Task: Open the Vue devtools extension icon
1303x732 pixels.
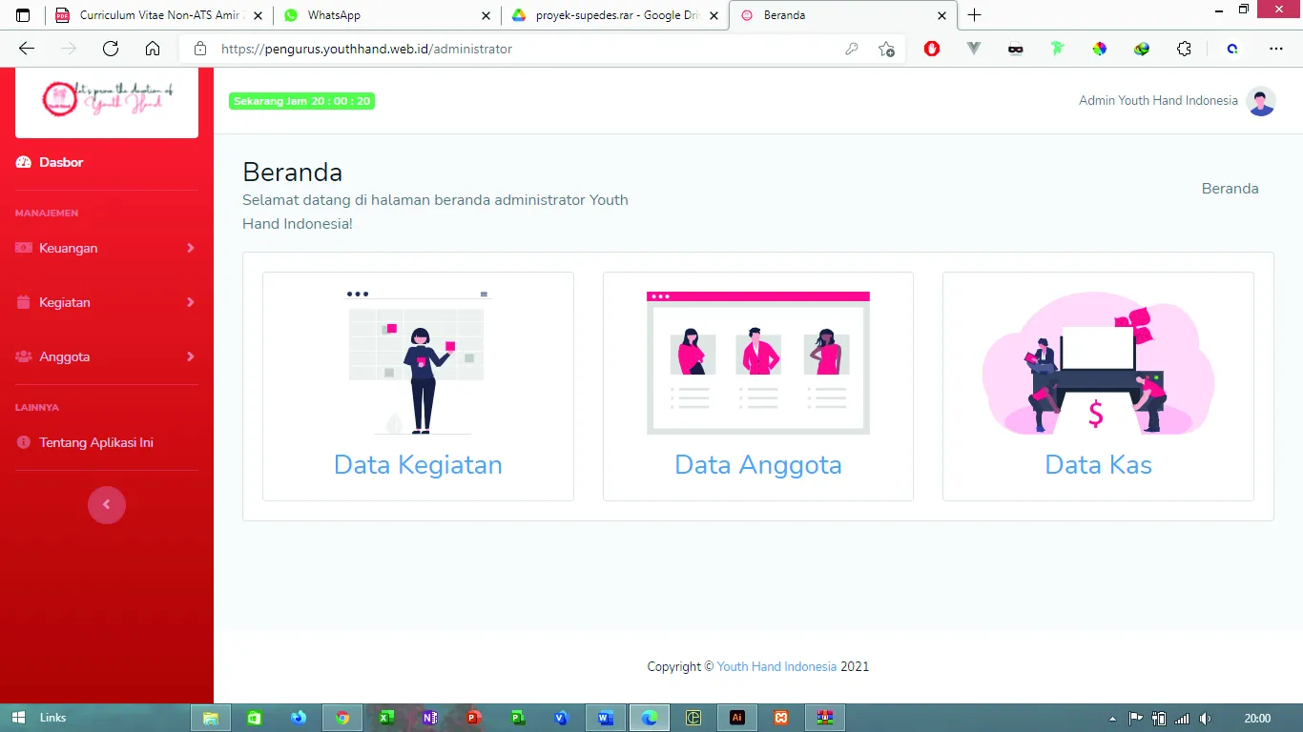Action: 974,49
